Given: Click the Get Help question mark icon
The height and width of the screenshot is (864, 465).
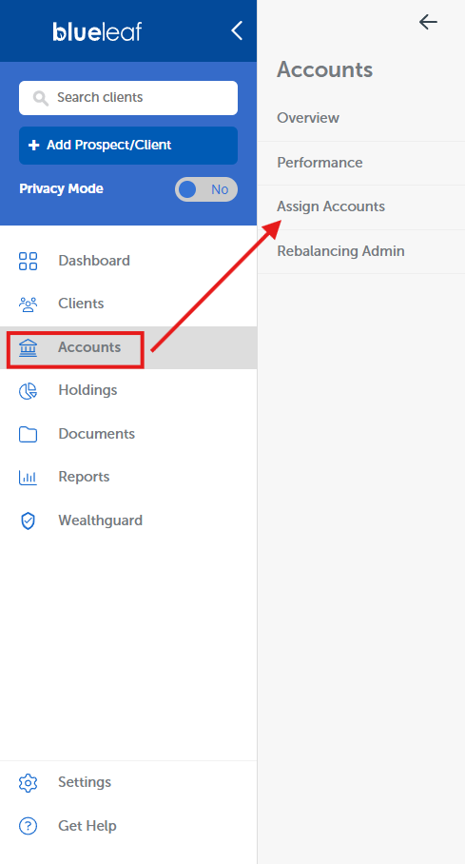Looking at the screenshot, I should 29,826.
